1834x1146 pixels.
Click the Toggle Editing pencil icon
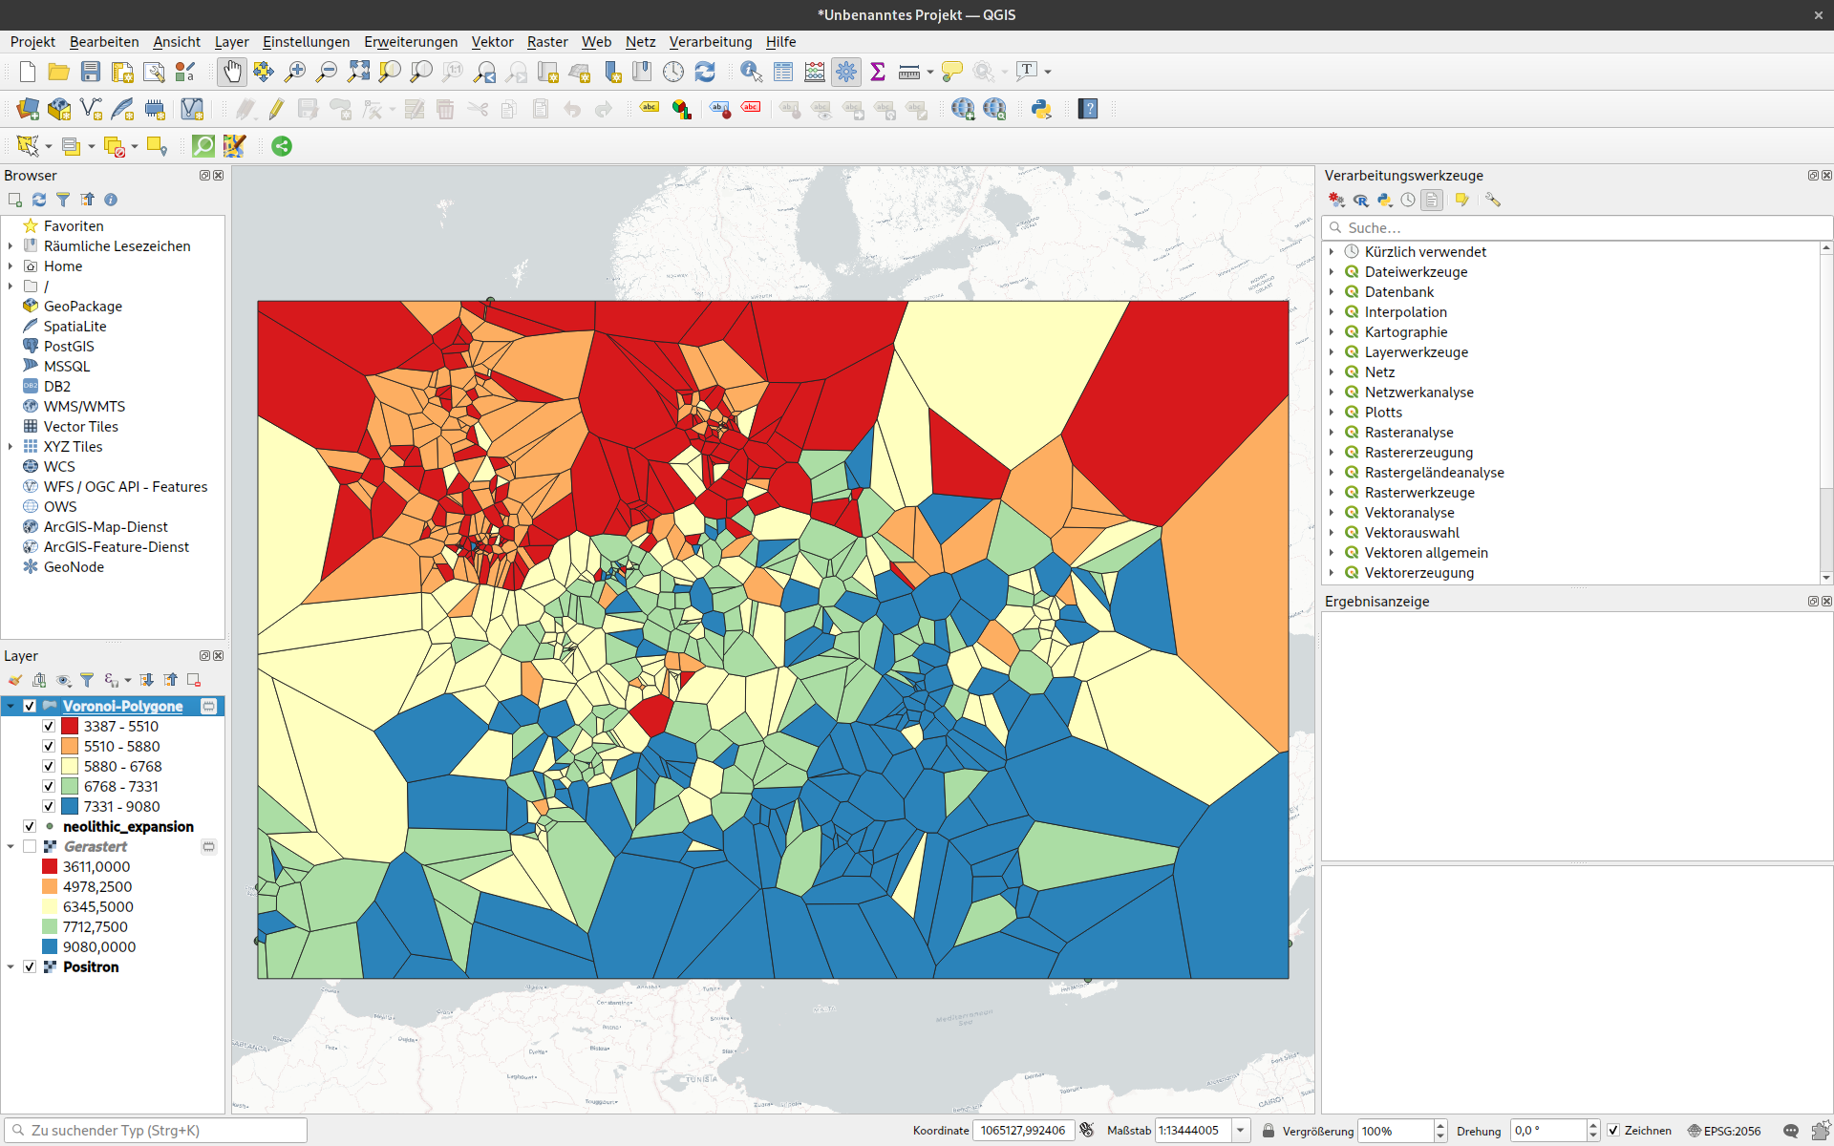pos(276,109)
